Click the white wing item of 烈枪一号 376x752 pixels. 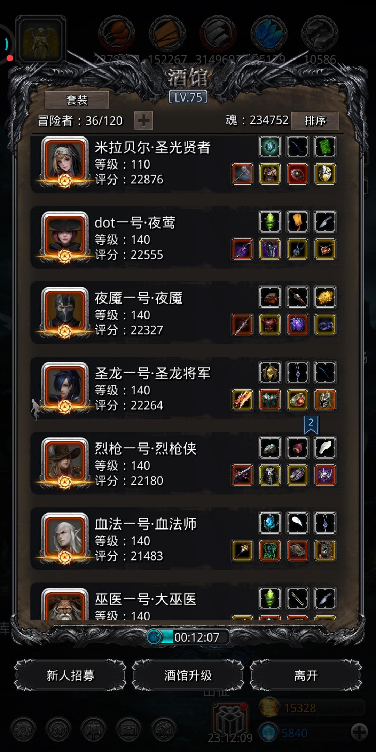click(x=325, y=448)
